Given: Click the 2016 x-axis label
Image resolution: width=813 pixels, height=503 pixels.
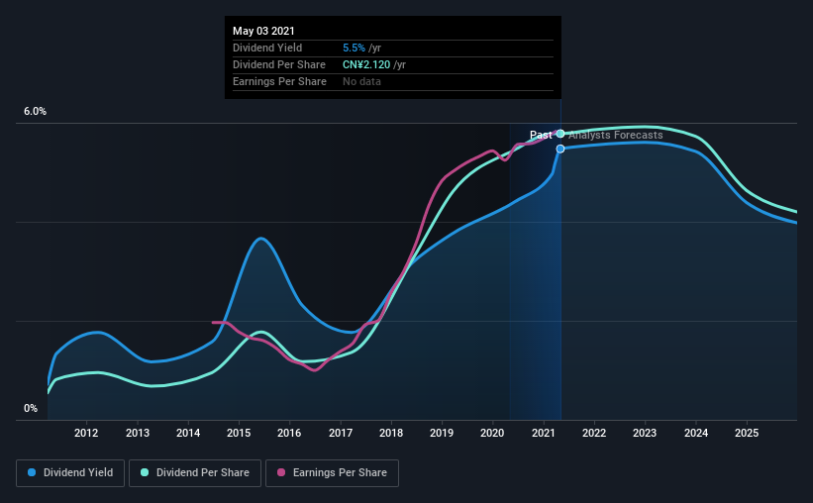Looking at the screenshot, I should pyautogui.click(x=289, y=433).
